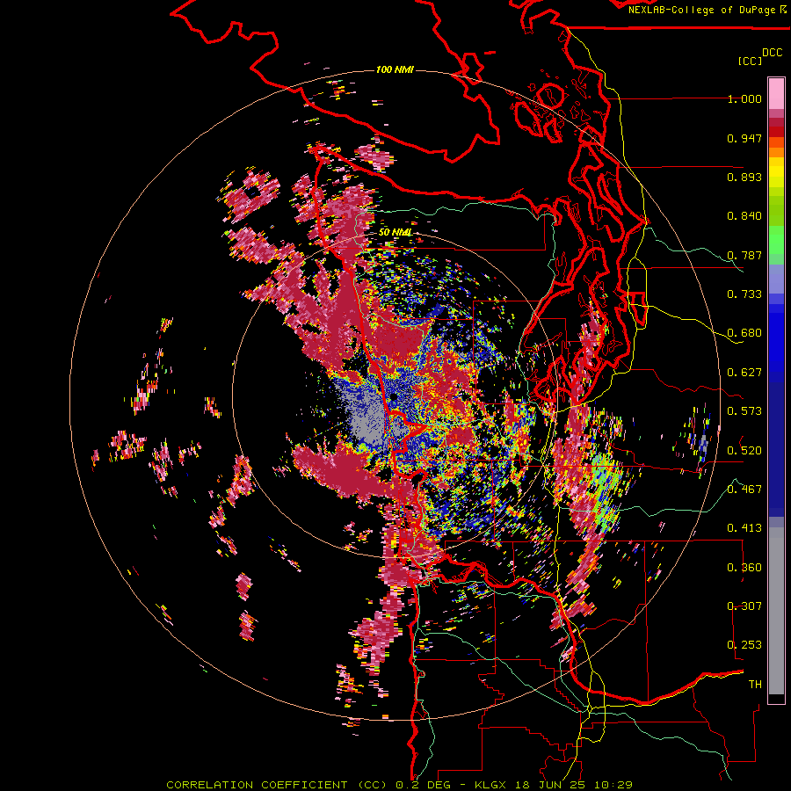
Task: Click the black radar site dot at map center
Action: point(393,397)
